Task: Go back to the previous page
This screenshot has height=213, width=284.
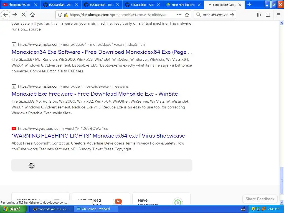Action: [6, 15]
